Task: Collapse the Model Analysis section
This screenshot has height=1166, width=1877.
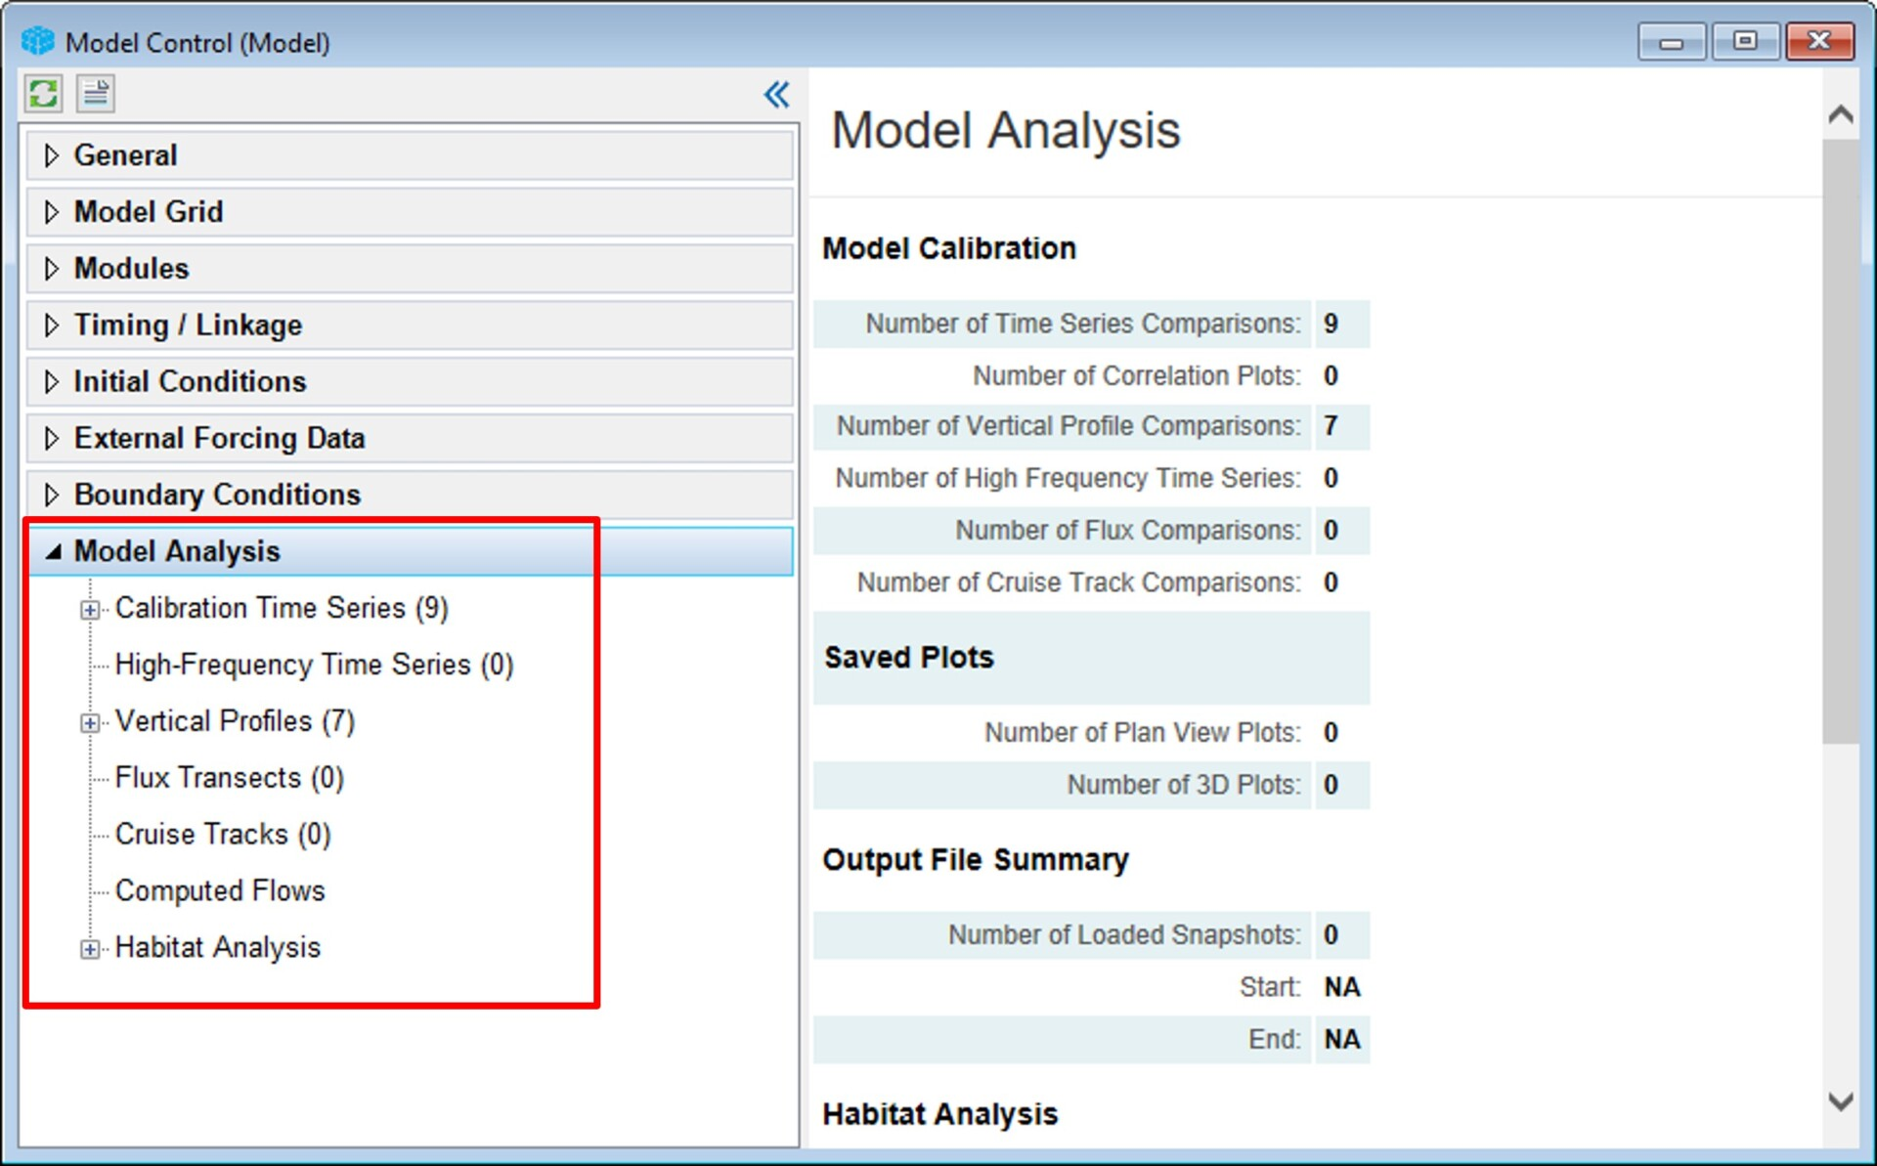Action: [x=56, y=550]
